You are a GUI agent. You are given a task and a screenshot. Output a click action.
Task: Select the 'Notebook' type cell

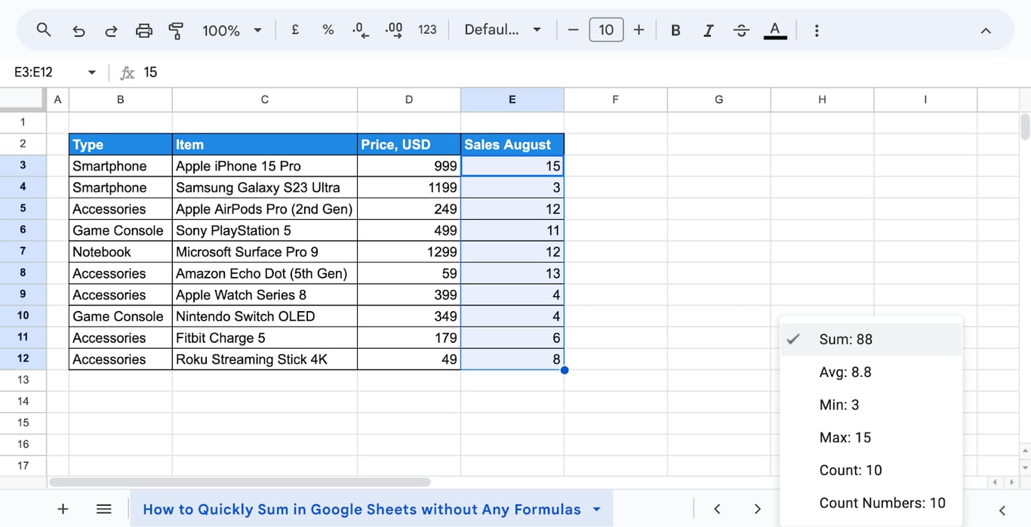tap(121, 251)
